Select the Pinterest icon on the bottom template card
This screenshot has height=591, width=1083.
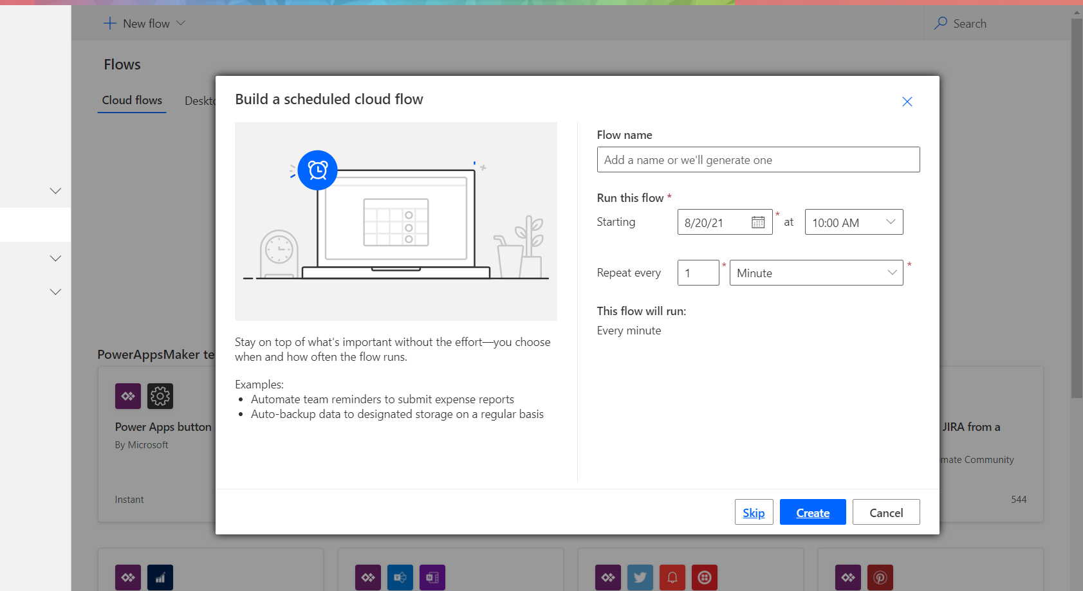pos(880,577)
